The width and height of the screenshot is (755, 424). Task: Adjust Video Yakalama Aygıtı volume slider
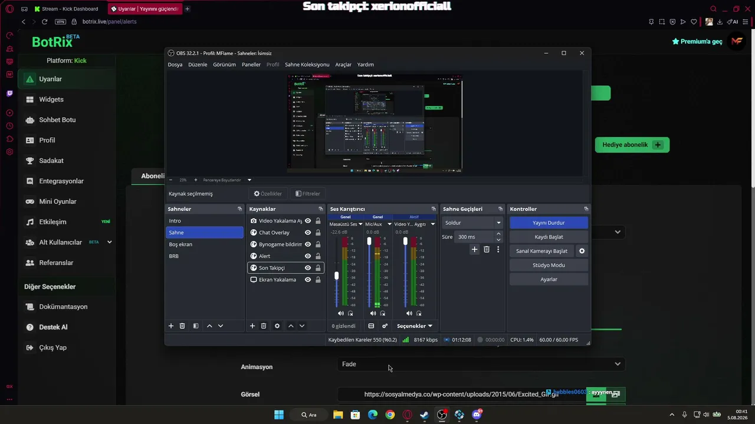405,241
